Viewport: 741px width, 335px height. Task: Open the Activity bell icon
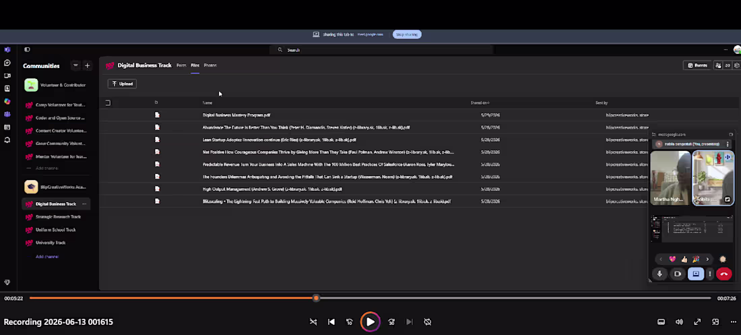click(7, 140)
